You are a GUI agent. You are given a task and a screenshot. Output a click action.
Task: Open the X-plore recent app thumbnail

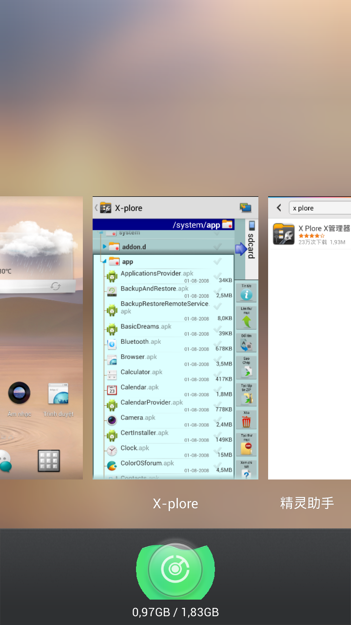pos(175,338)
